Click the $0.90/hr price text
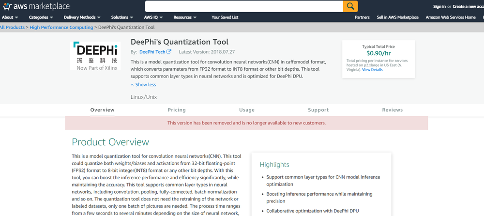 pos(378,53)
